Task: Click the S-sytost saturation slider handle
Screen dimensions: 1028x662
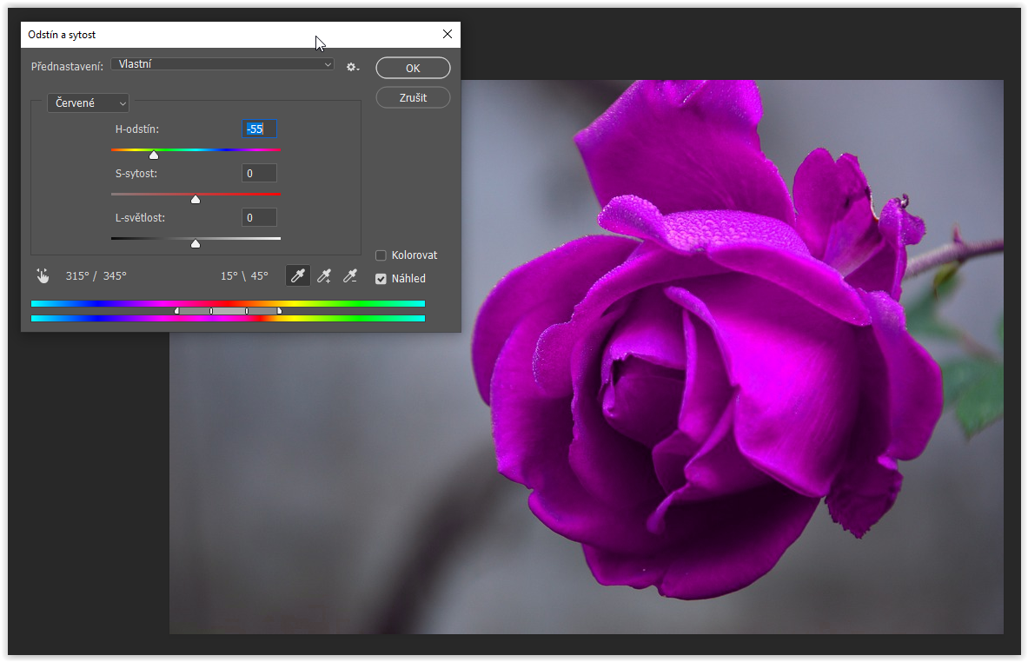Action: pos(196,199)
